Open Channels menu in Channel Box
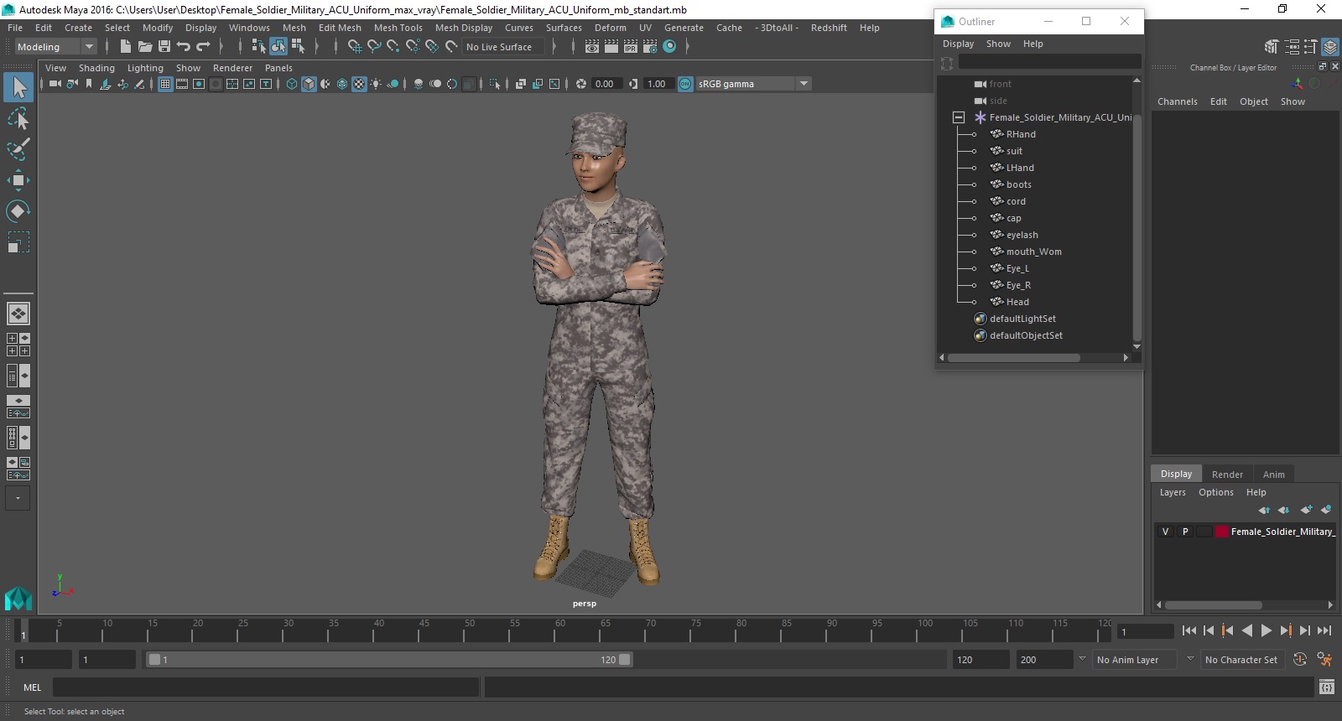The image size is (1342, 721). click(1177, 101)
